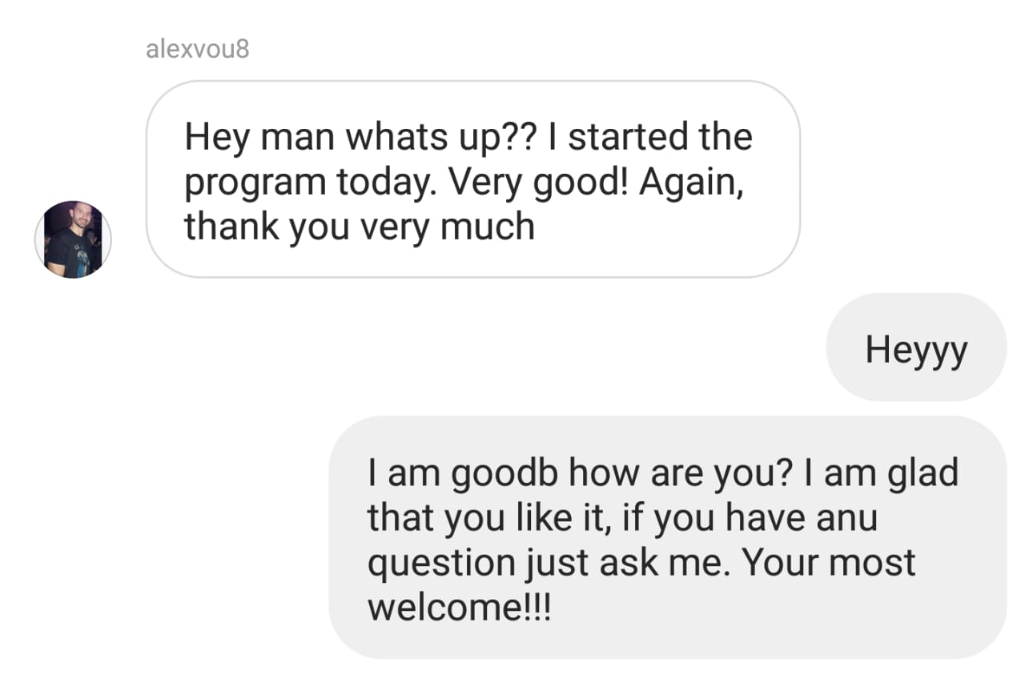The height and width of the screenshot is (675, 1025).
Task: Select the "I am goodb" sent message bubble
Action: click(667, 537)
